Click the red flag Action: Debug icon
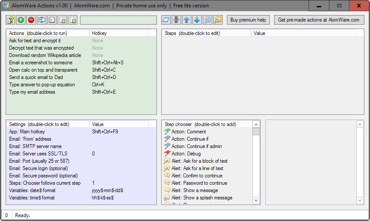 tap(167, 153)
